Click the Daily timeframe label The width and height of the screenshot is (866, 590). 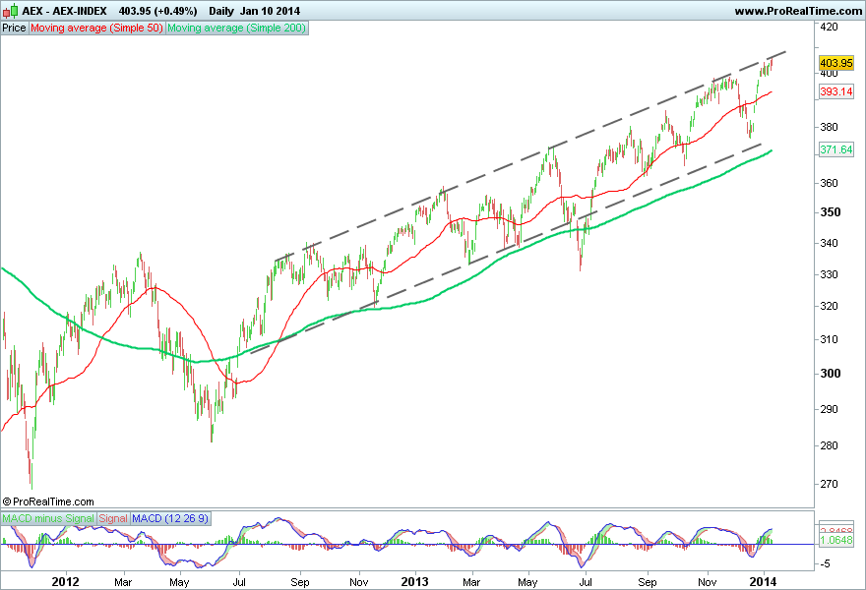pos(220,11)
